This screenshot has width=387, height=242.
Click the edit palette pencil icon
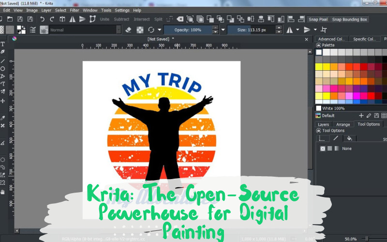click(369, 116)
